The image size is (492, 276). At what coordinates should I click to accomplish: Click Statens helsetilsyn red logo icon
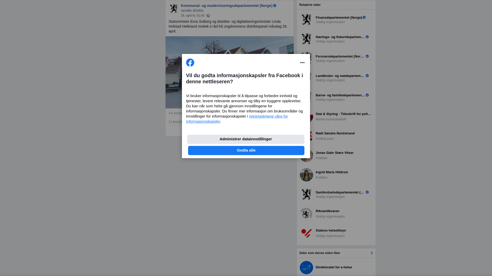pyautogui.click(x=306, y=233)
